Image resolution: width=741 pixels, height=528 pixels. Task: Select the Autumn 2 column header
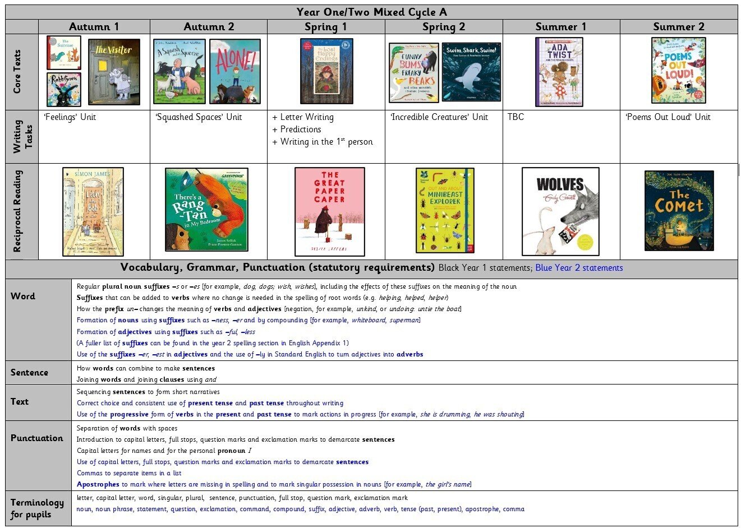point(209,27)
